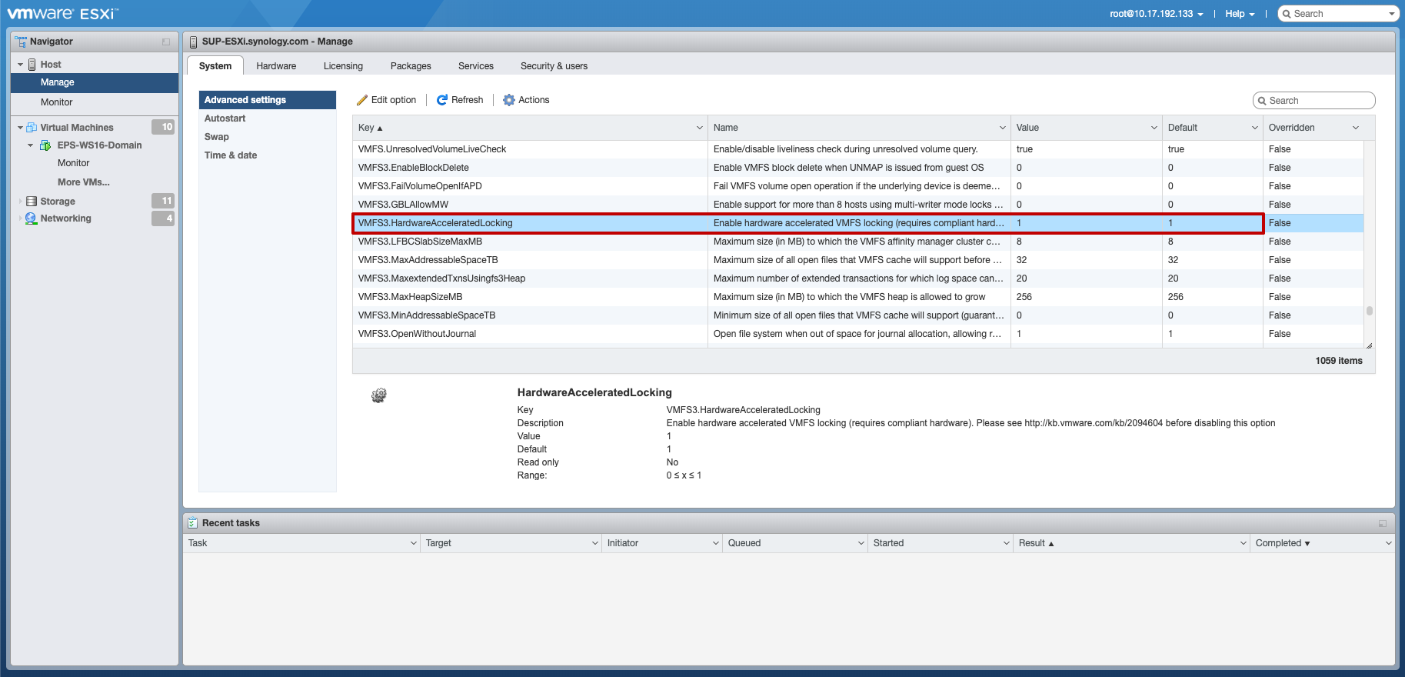Click the Edit option button
Image resolution: width=1405 pixels, height=677 pixels.
[386, 100]
